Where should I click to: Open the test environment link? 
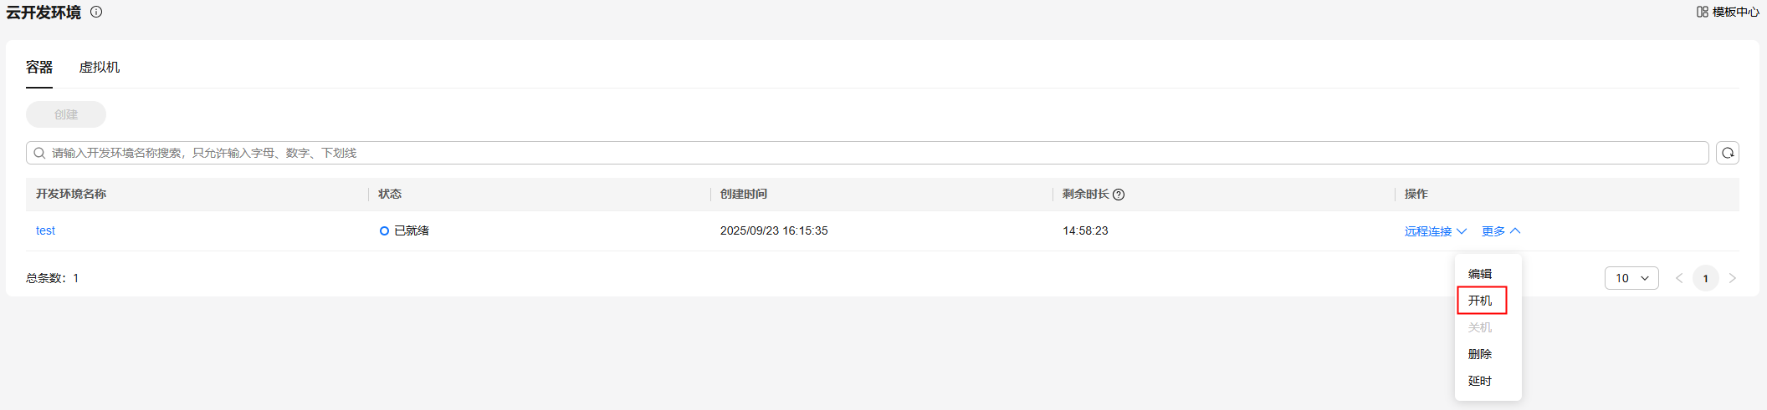[x=45, y=230]
